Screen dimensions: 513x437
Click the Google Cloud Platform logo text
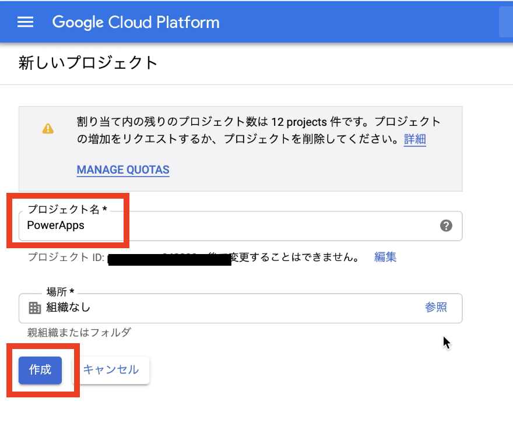coord(136,22)
